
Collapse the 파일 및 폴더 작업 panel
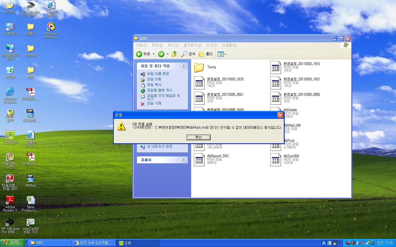pos(184,66)
